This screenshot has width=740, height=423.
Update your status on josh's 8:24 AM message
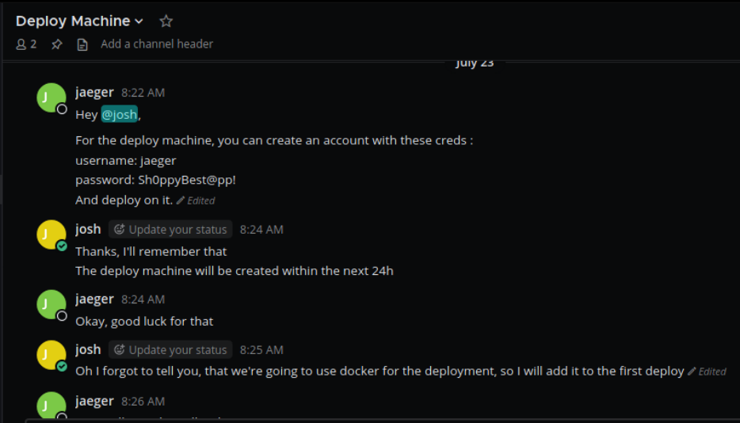click(x=170, y=230)
